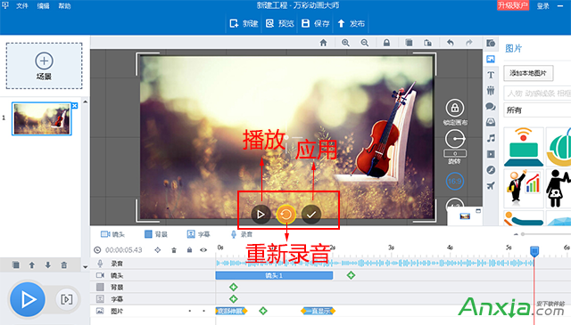Open the text T tool in sidebar
This screenshot has width=571, height=325.
[x=491, y=75]
